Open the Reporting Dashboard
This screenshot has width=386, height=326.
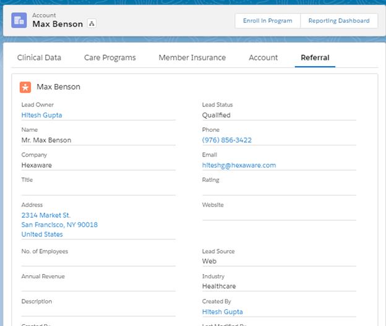pos(338,20)
